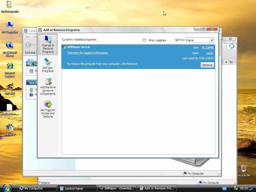Launch SMPlayer from desktop shortcut
Screen dimensions: 256x192
click(x=9, y=130)
